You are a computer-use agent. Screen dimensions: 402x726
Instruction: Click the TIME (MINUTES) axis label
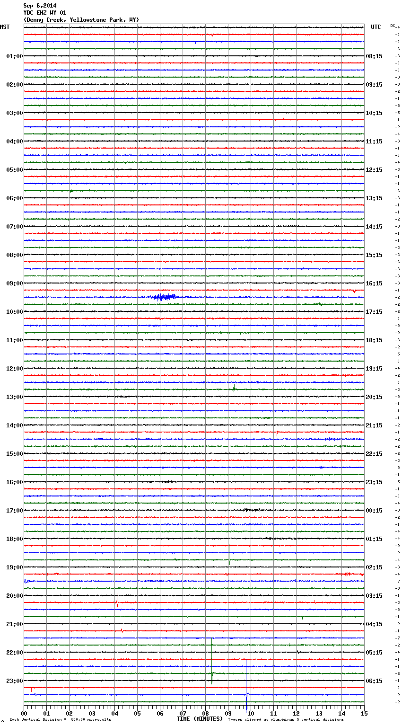pyautogui.click(x=200, y=719)
